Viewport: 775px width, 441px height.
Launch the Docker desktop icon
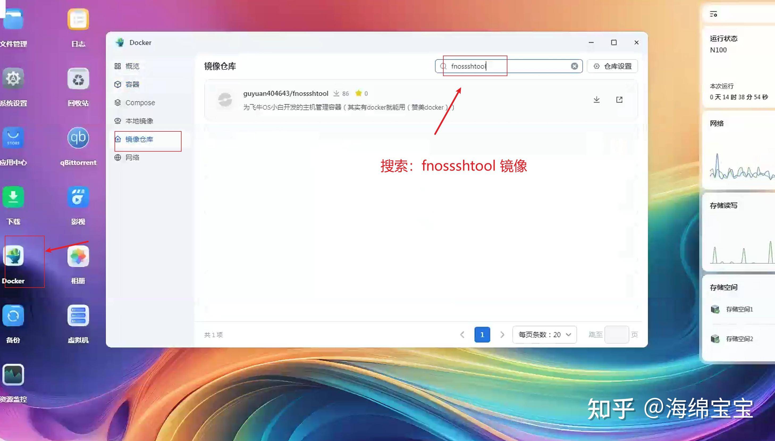[13, 256]
